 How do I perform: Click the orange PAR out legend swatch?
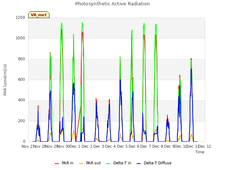click(x=81, y=164)
